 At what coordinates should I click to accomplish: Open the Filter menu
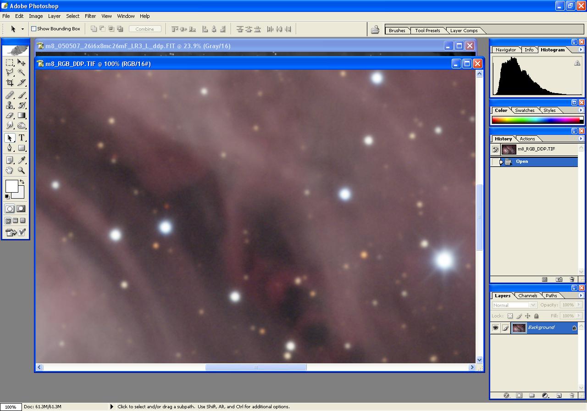point(90,16)
